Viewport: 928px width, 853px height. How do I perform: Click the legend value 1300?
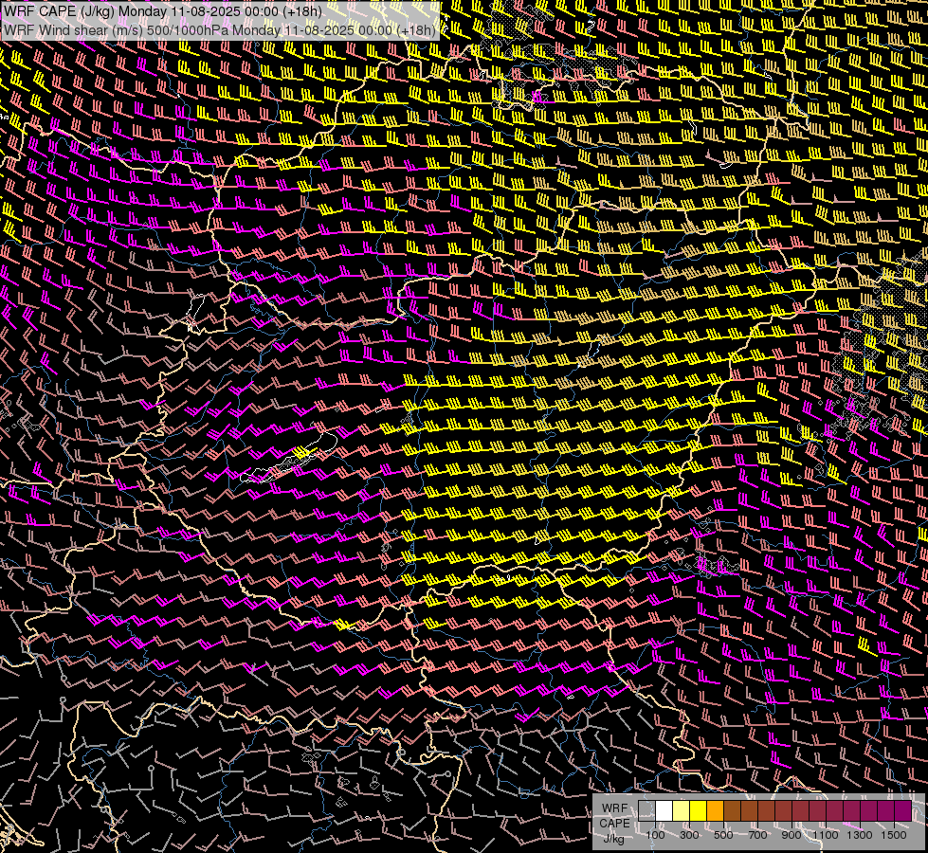(860, 835)
